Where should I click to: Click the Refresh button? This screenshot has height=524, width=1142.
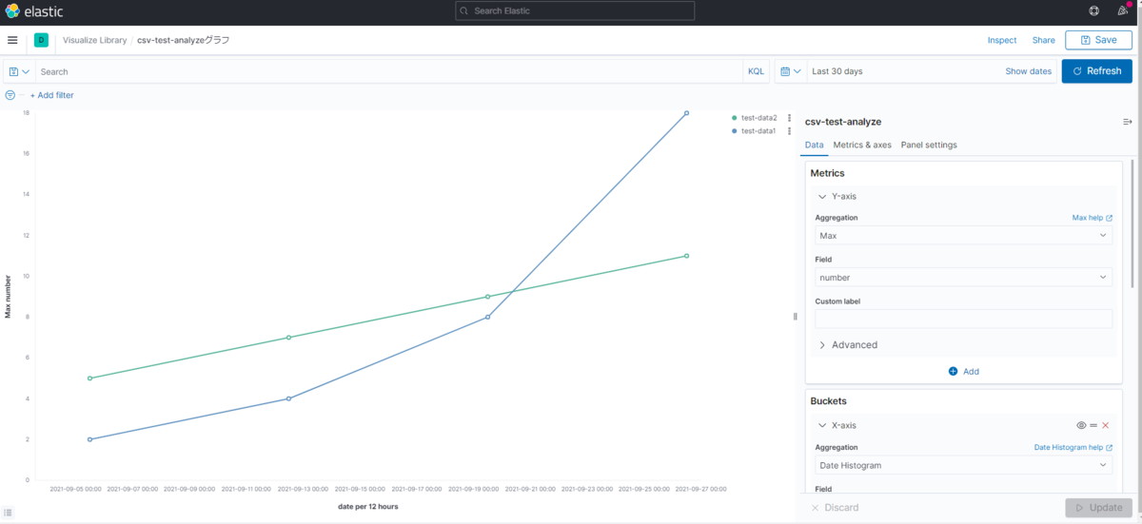coord(1096,71)
